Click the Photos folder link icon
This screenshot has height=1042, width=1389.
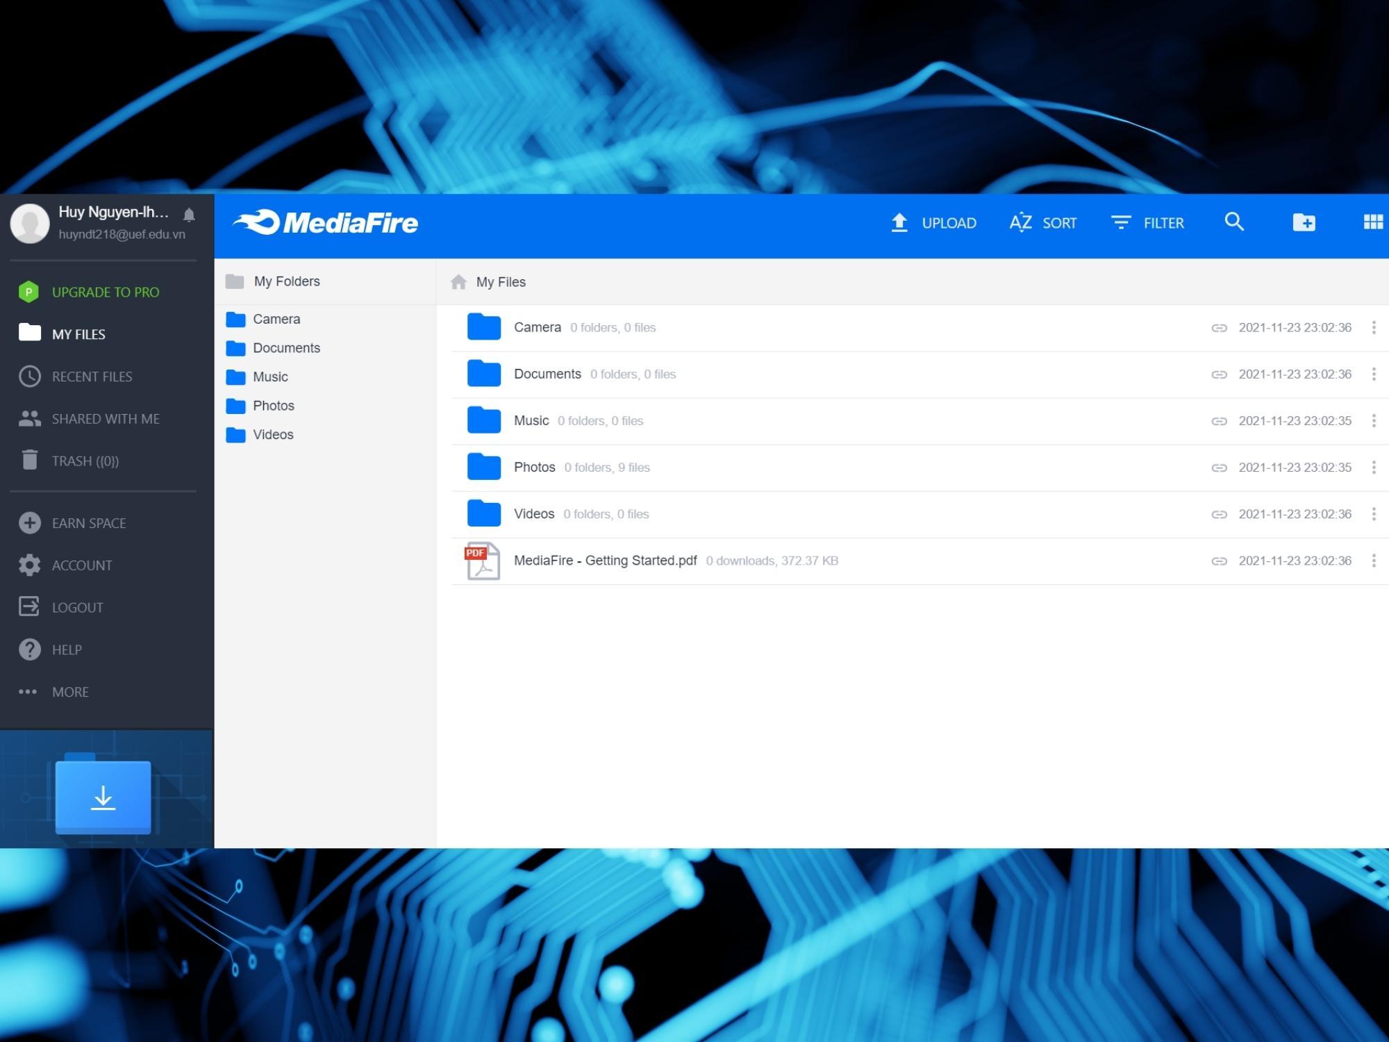pyautogui.click(x=1218, y=468)
